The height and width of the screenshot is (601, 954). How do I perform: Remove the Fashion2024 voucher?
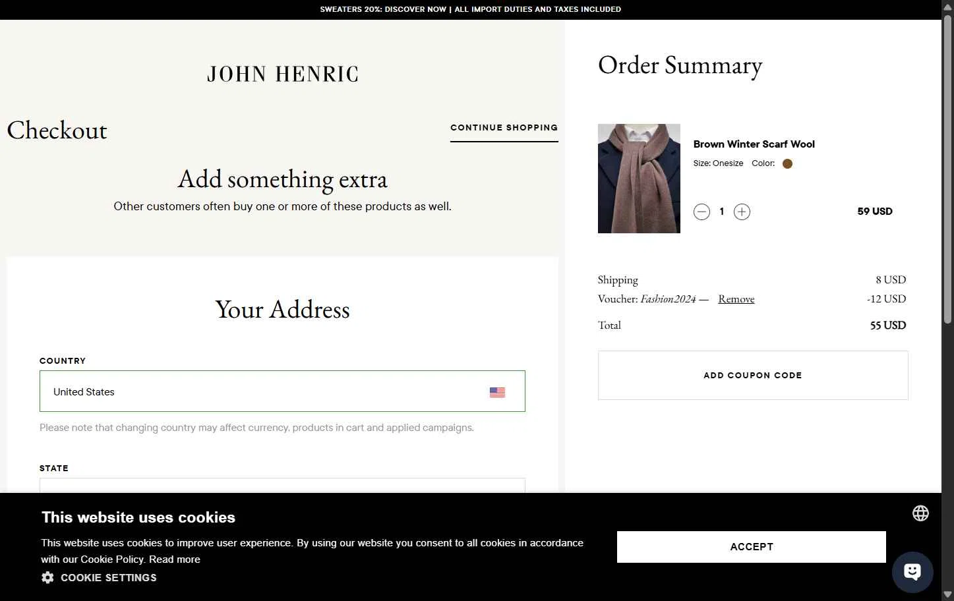point(736,299)
